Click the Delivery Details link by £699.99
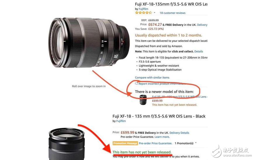Image resolution: width=254 pixels, height=160 pixels. pyautogui.click(x=179, y=133)
